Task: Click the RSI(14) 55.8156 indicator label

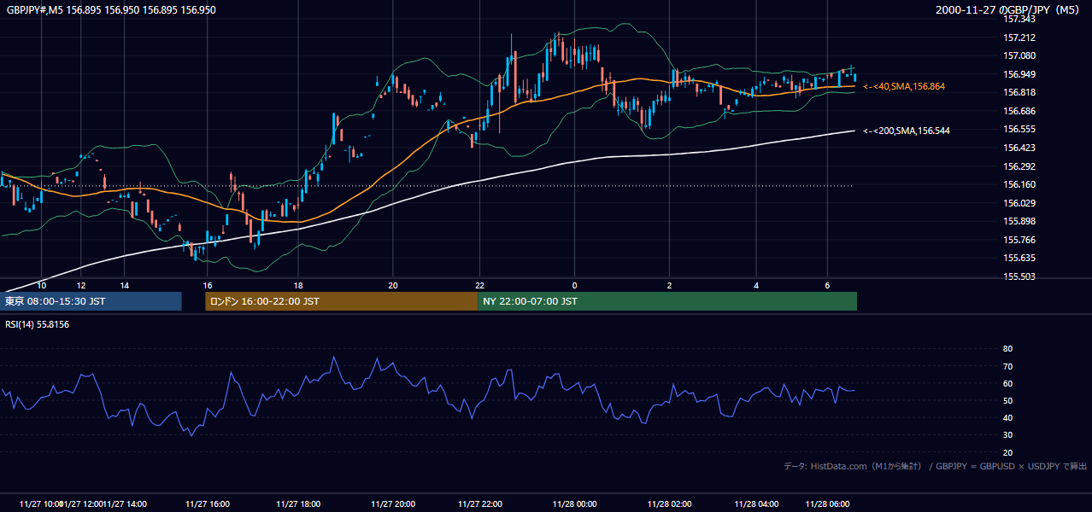Action: pyautogui.click(x=38, y=324)
